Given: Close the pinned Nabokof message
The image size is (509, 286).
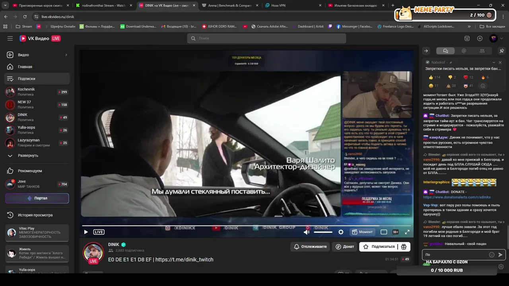Looking at the screenshot, I should point(500,62).
